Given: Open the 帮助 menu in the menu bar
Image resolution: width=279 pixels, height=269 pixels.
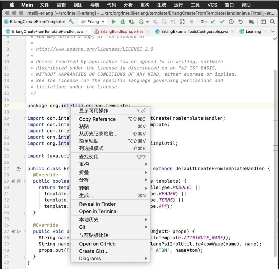Looking at the screenshot, I should tap(246, 5).
